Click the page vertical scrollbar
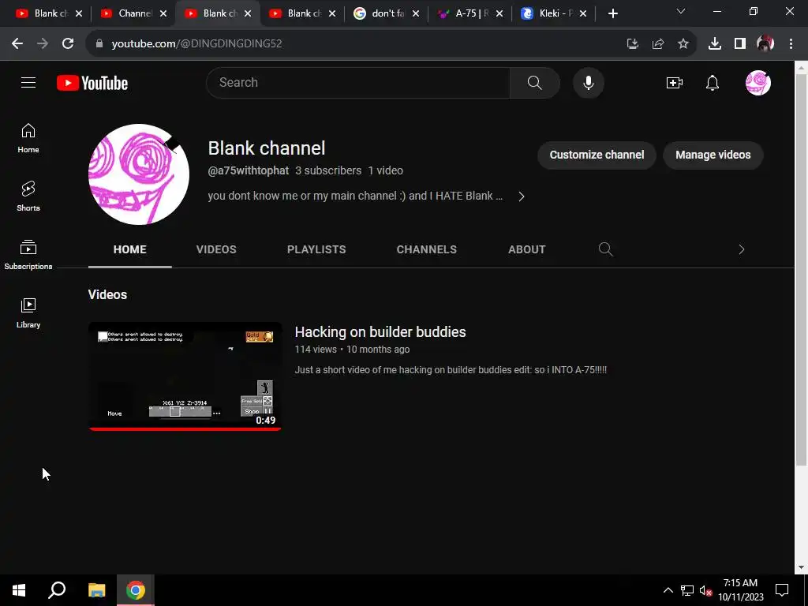Viewport: 808px width, 606px height. click(802, 268)
